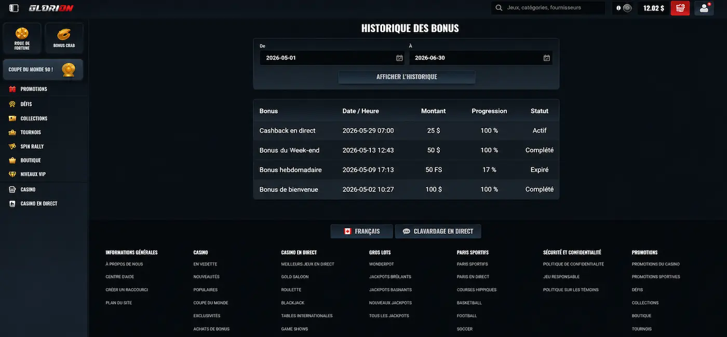
Task: Click the chat bubble icon
Action: pyautogui.click(x=407, y=231)
